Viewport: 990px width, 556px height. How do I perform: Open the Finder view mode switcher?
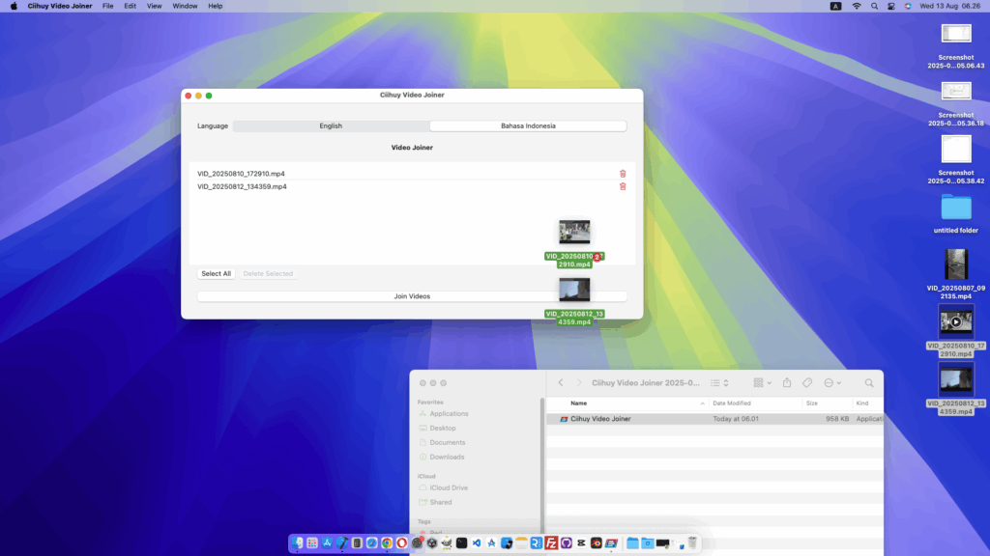[719, 382]
